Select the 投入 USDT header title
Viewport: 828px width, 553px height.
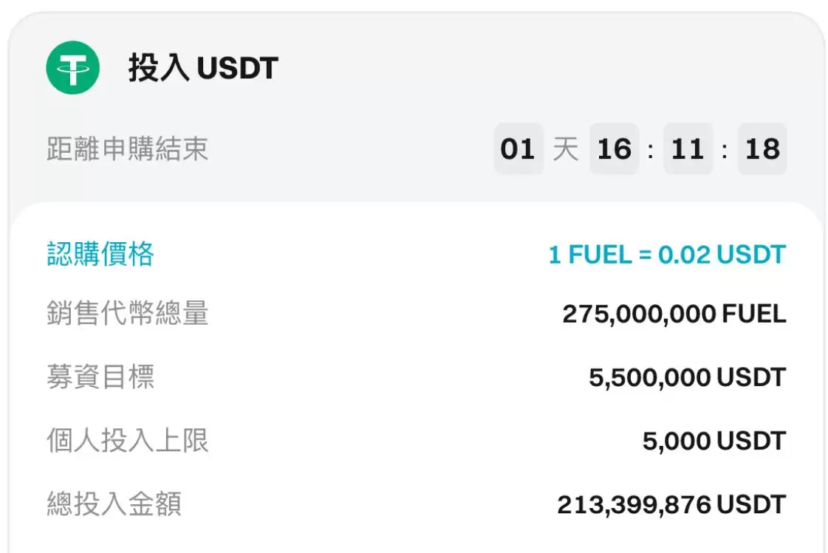(200, 67)
